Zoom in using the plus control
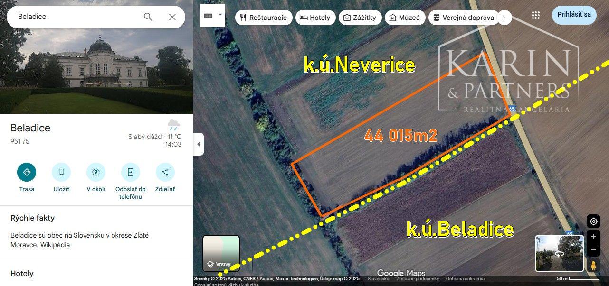The width and height of the screenshot is (609, 286). point(593,236)
